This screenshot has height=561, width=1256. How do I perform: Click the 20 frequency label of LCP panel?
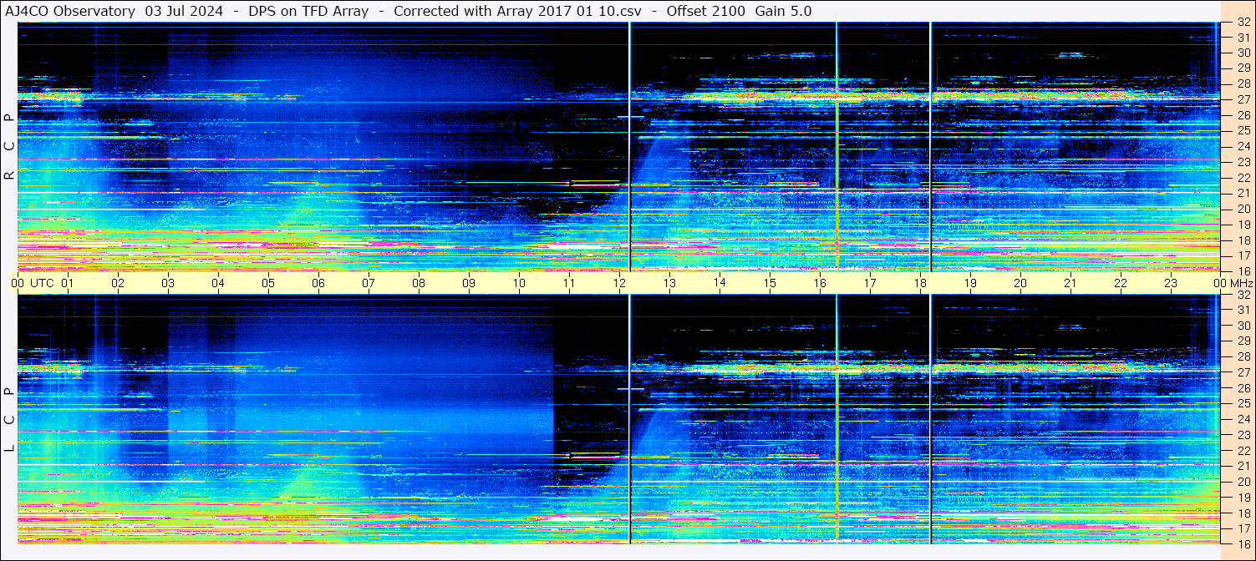pyautogui.click(x=1243, y=482)
